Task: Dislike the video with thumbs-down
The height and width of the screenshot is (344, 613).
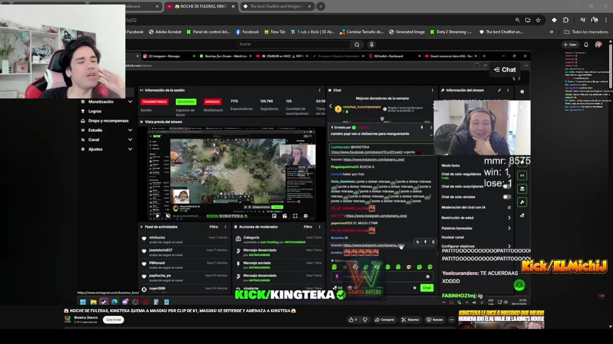Action: pyautogui.click(x=365, y=320)
